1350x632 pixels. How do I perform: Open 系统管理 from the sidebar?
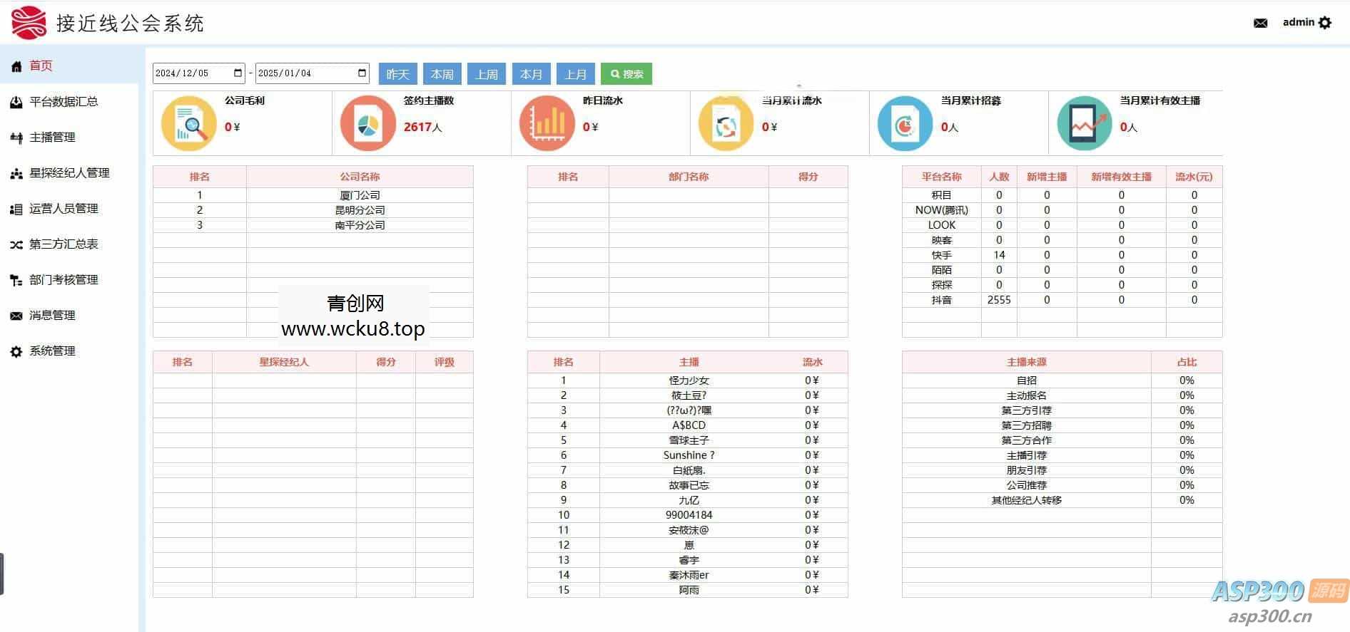[52, 351]
